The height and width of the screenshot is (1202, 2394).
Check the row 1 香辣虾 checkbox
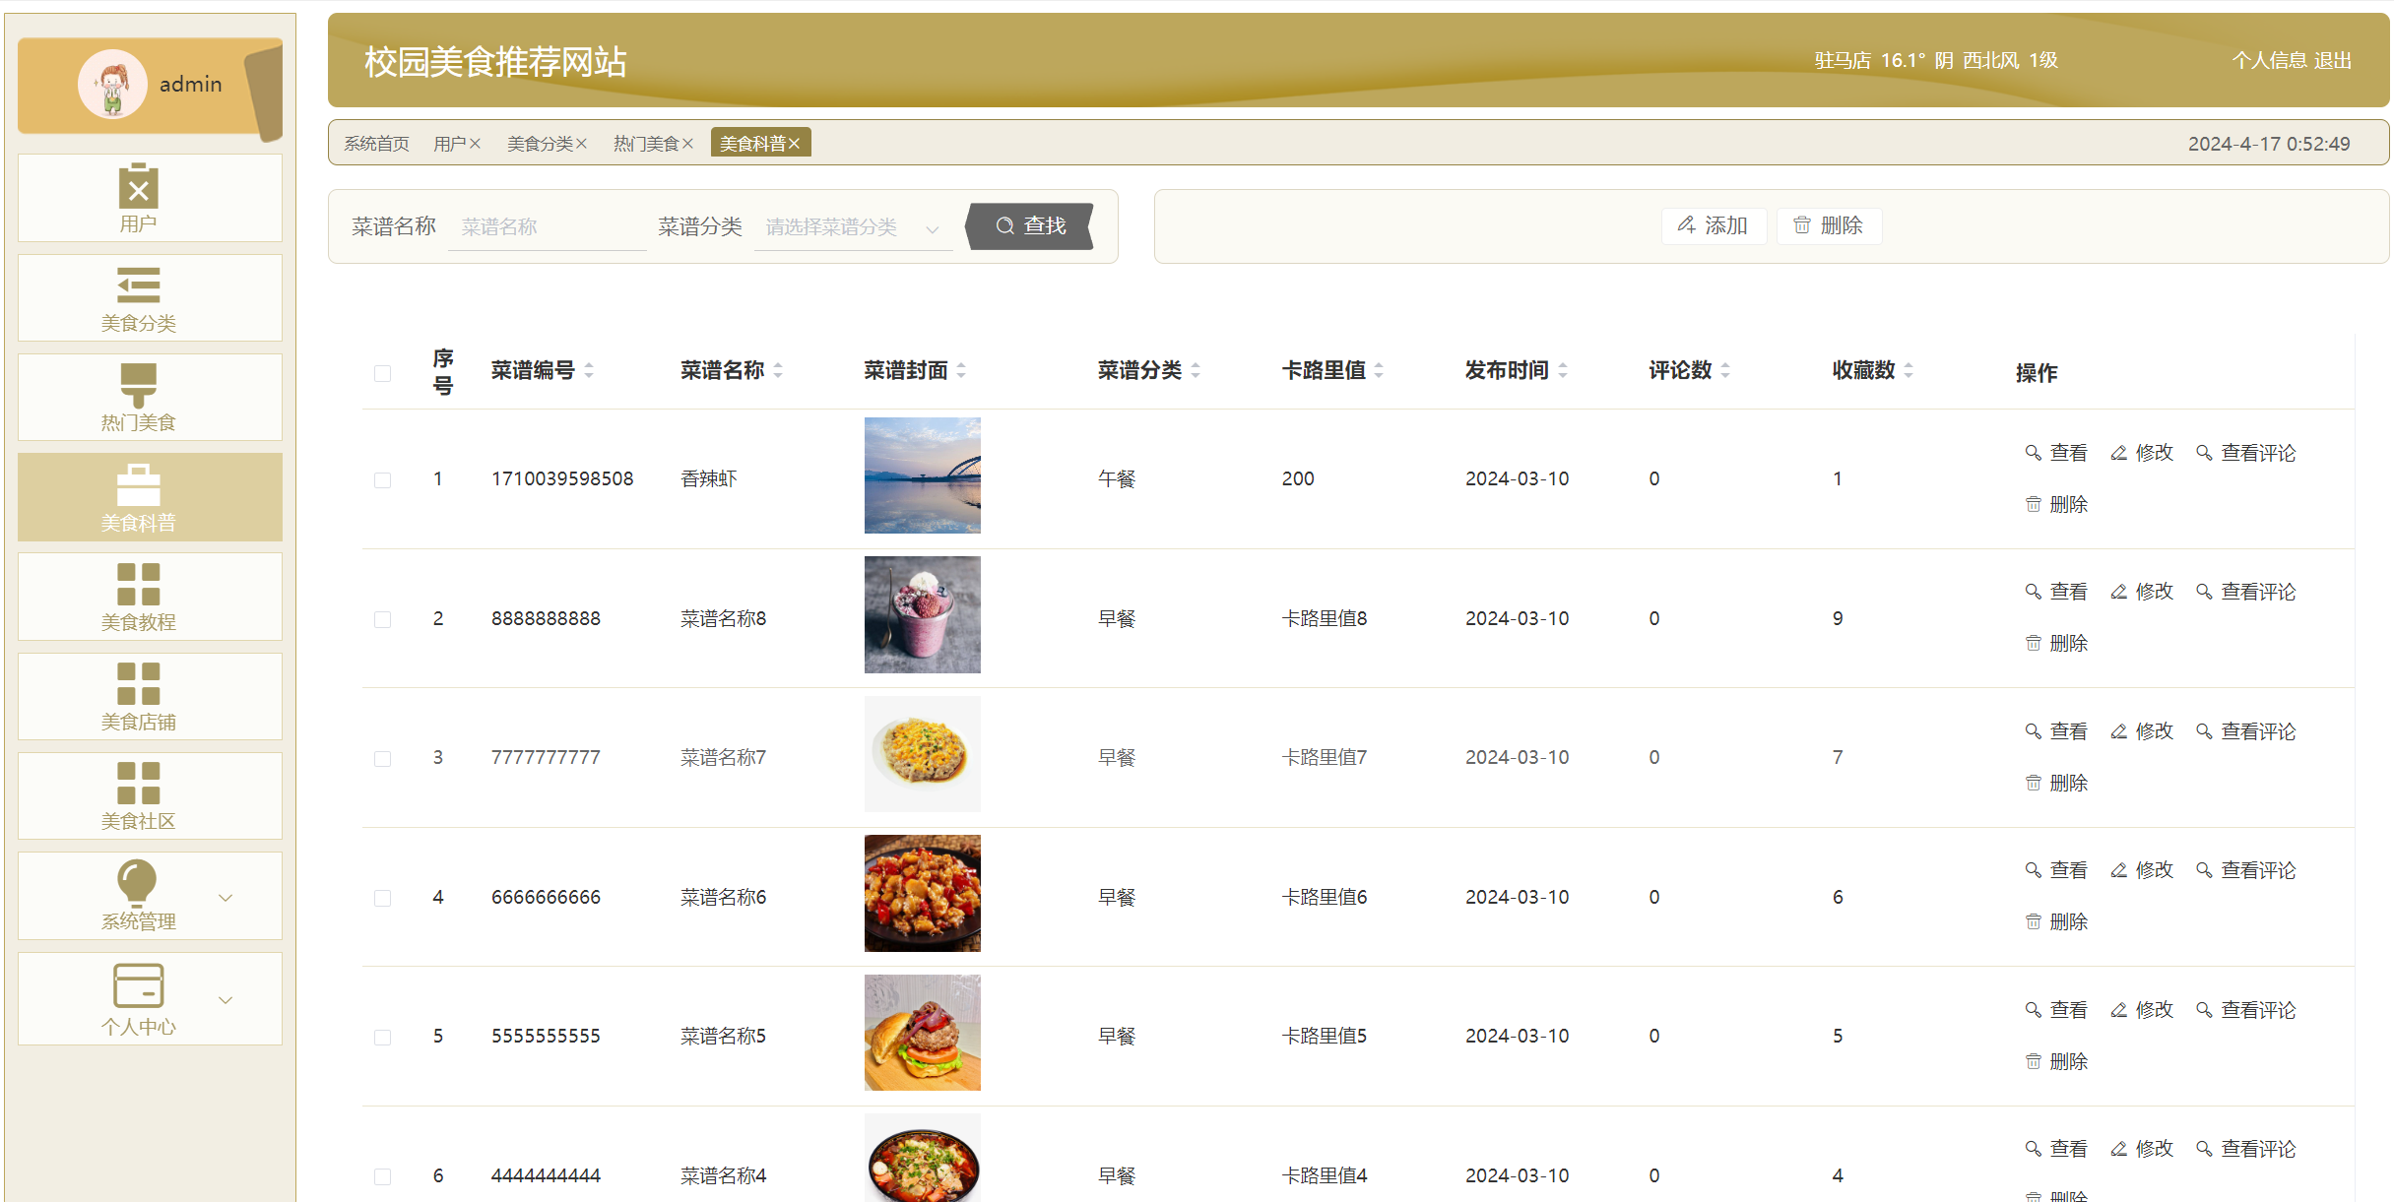tap(382, 479)
